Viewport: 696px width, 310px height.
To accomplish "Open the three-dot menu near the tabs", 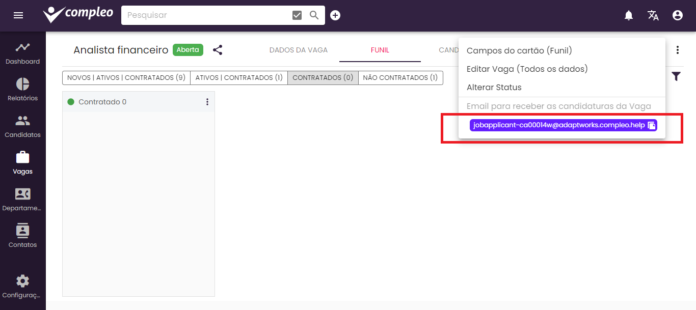I will pos(678,50).
